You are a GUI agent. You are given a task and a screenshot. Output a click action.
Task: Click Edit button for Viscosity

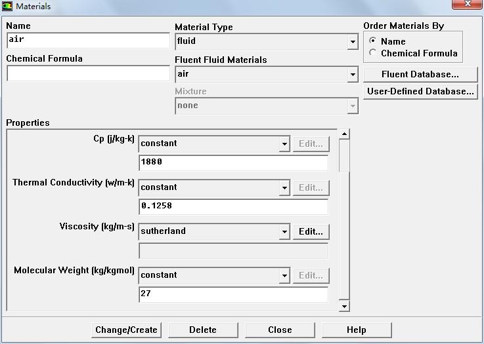[x=311, y=231]
